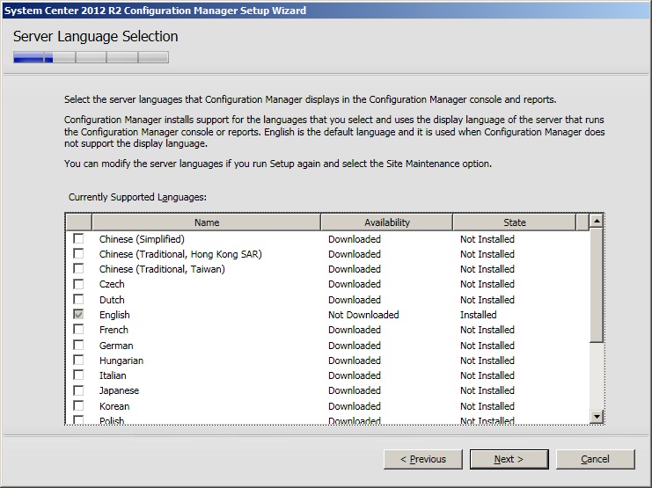Screen dimensions: 652x488
Task: Sort by the Availability column header
Action: click(x=387, y=222)
